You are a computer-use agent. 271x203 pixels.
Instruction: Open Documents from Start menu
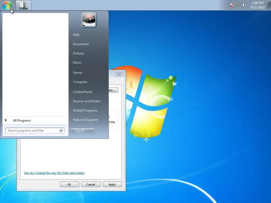[x=81, y=44]
